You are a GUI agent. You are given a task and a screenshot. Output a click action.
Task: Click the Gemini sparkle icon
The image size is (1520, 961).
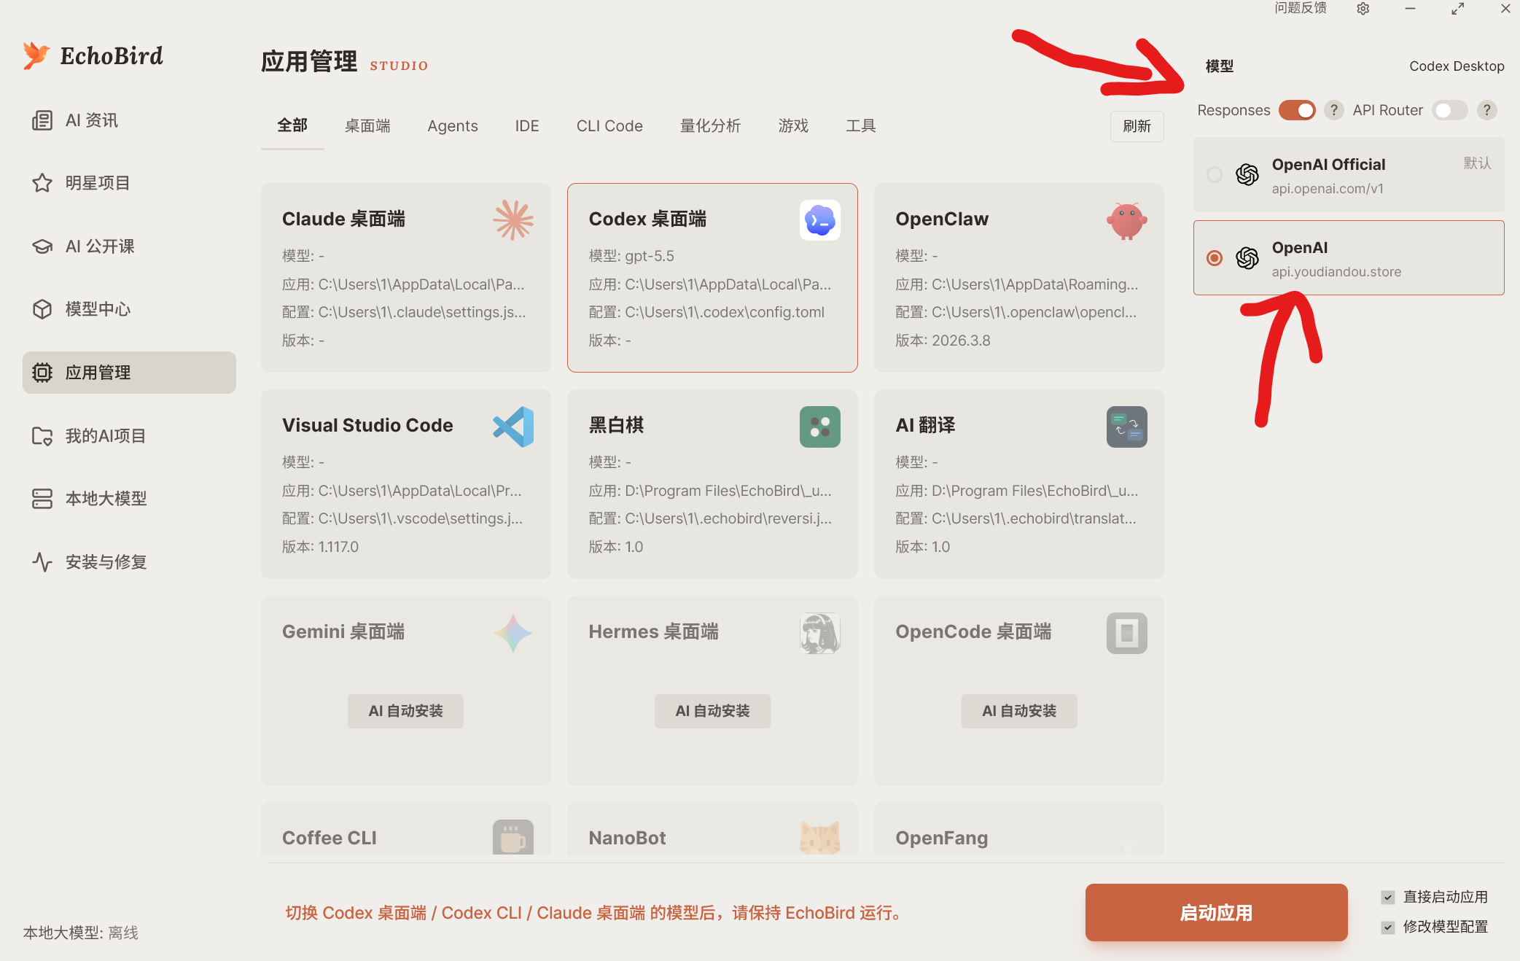click(513, 633)
